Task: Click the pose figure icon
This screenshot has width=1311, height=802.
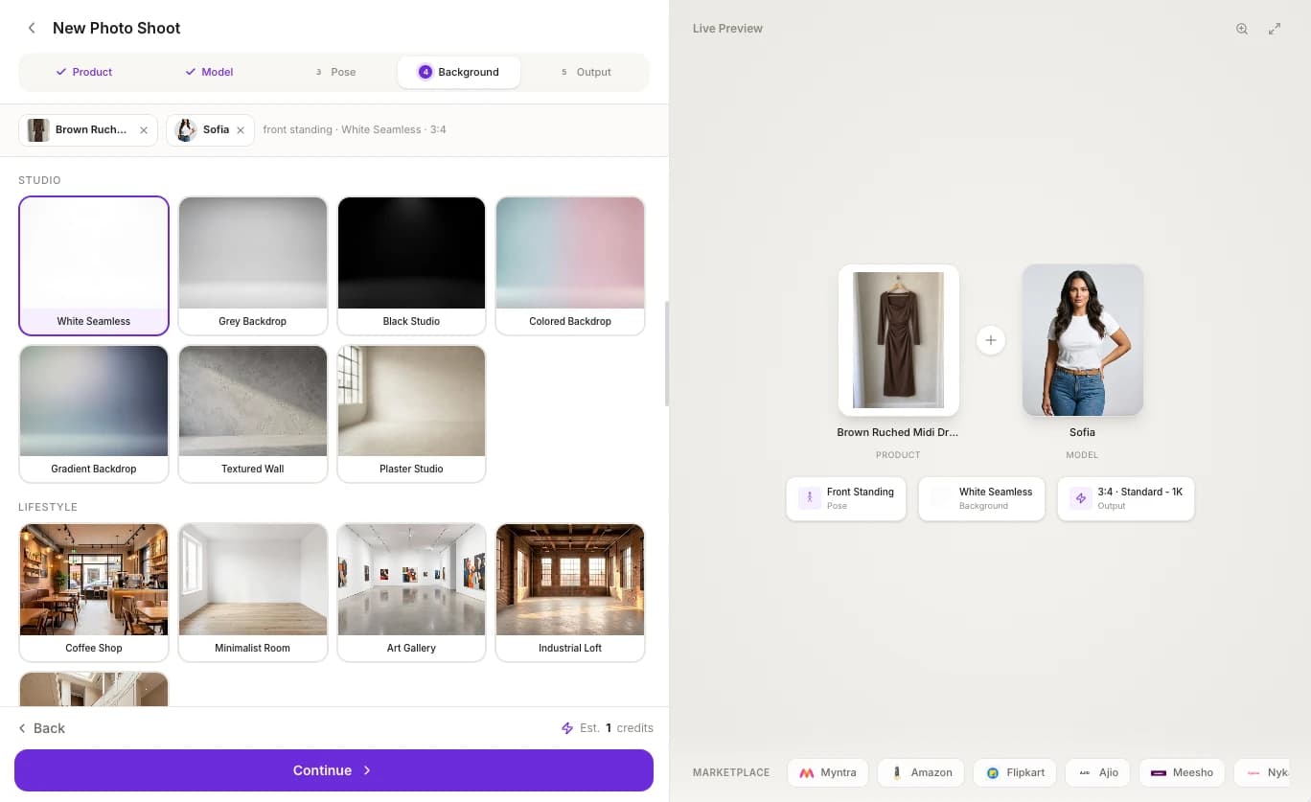Action: click(810, 498)
